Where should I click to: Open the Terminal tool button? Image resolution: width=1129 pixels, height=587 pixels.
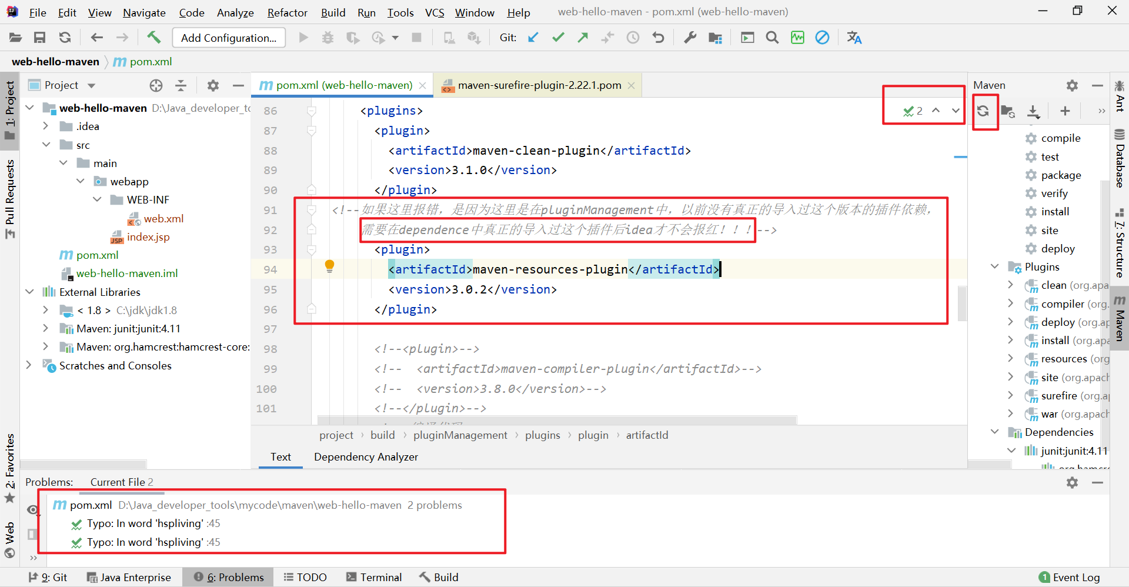[x=374, y=577]
